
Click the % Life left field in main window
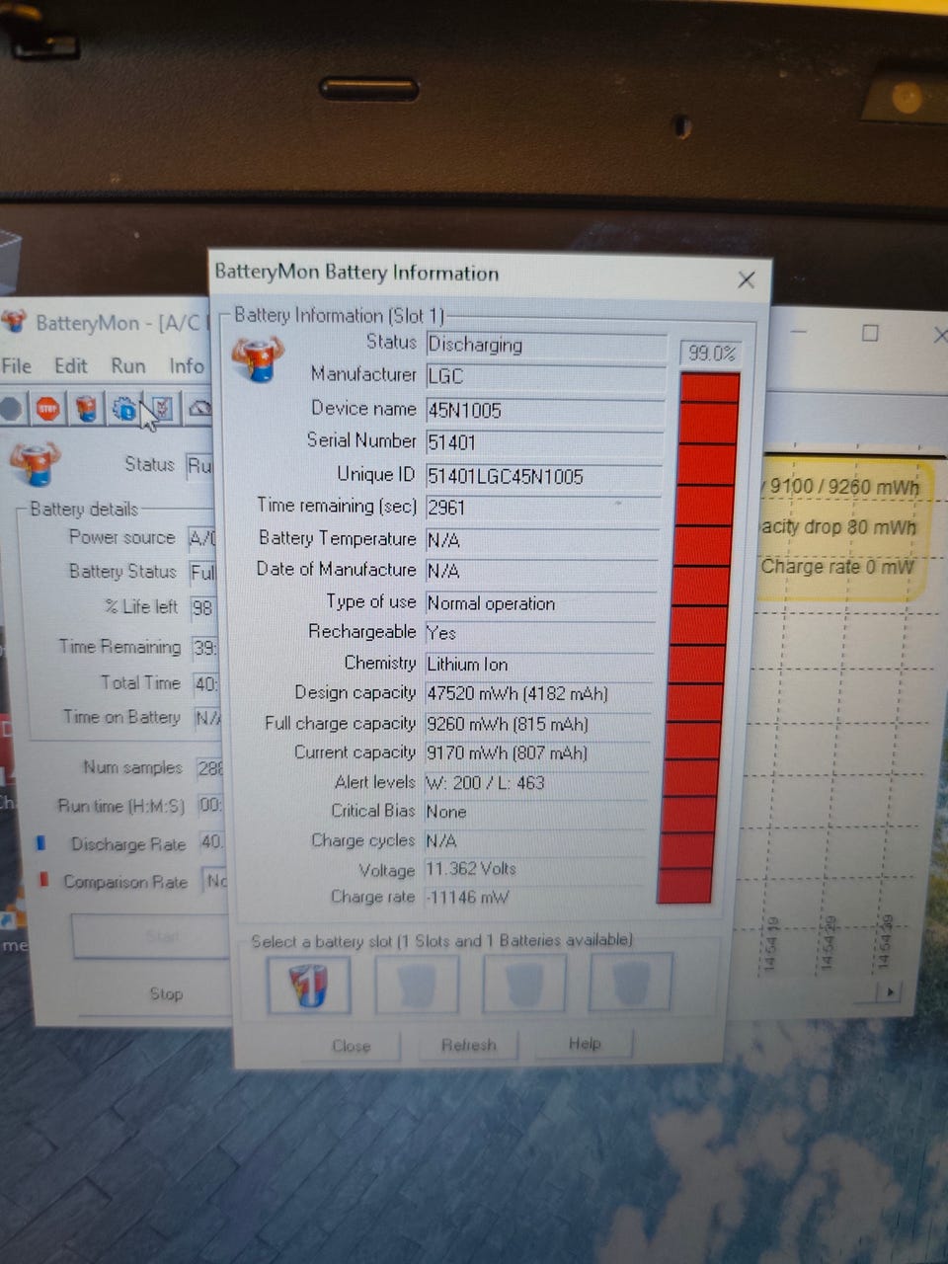tap(203, 607)
